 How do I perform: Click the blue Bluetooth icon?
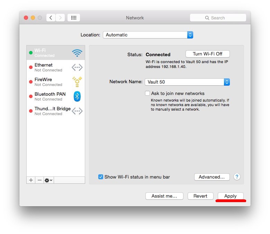(77, 96)
